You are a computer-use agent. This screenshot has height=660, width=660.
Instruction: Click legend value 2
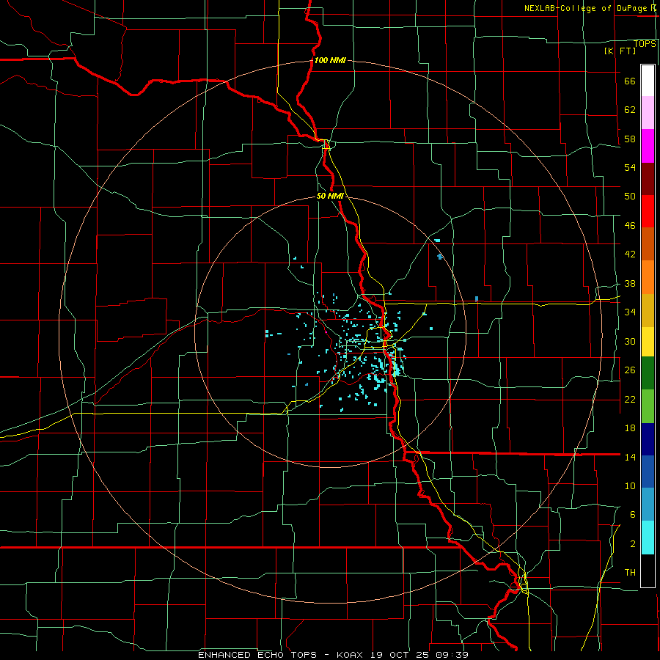pos(633,544)
